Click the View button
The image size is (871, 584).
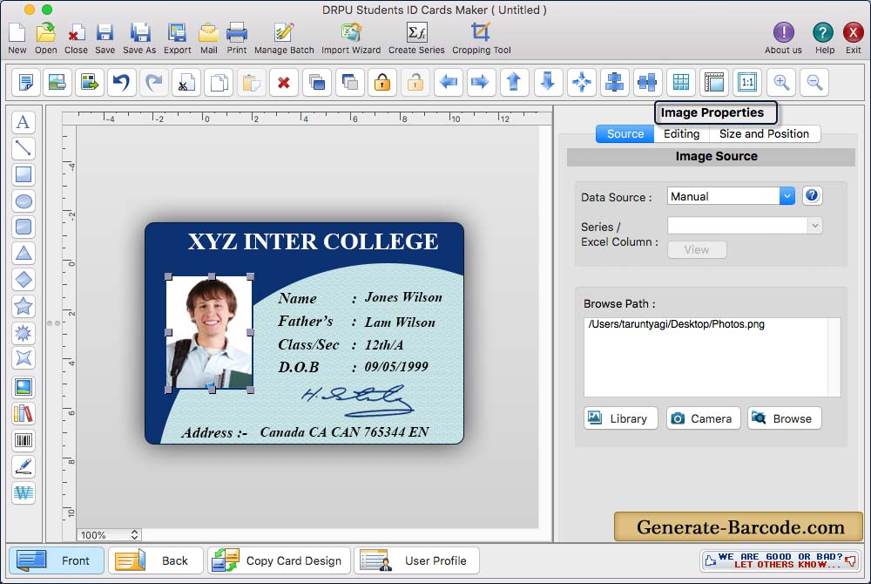[x=697, y=249]
